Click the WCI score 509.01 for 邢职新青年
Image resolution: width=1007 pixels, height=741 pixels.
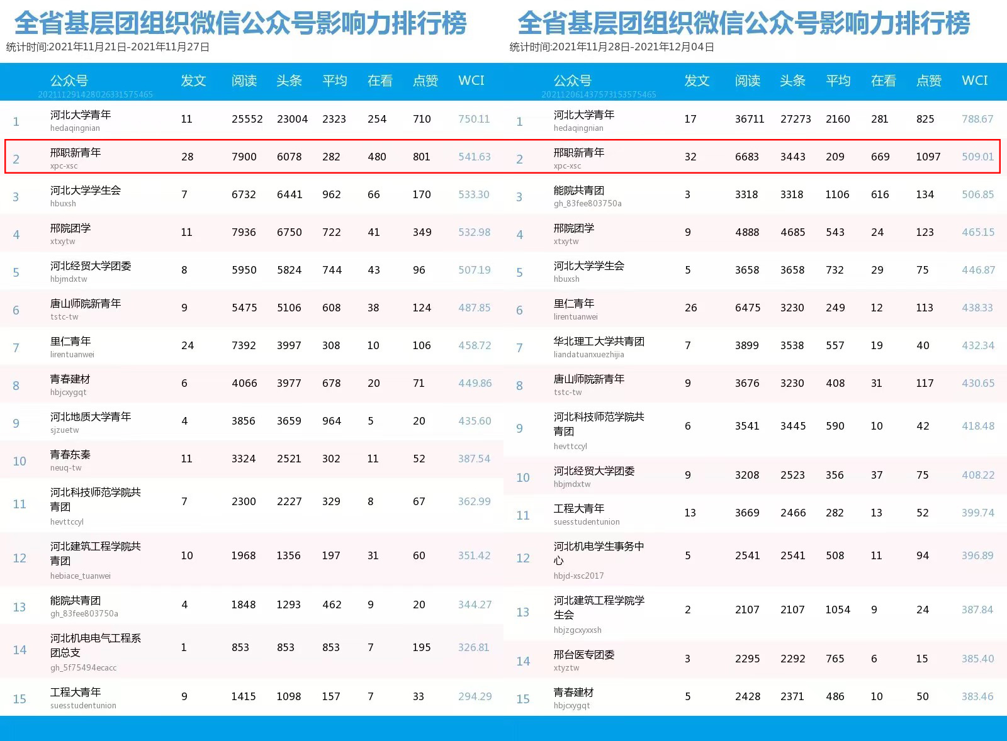click(x=977, y=157)
